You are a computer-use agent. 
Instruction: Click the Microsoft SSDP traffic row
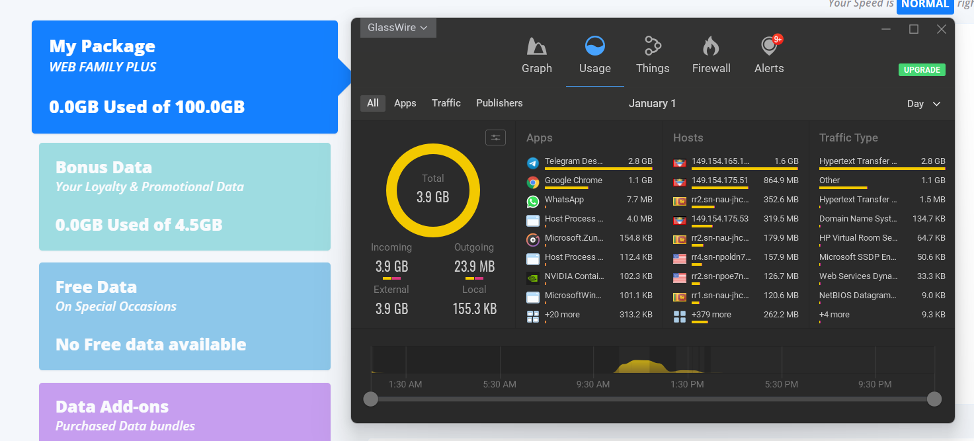tap(882, 257)
